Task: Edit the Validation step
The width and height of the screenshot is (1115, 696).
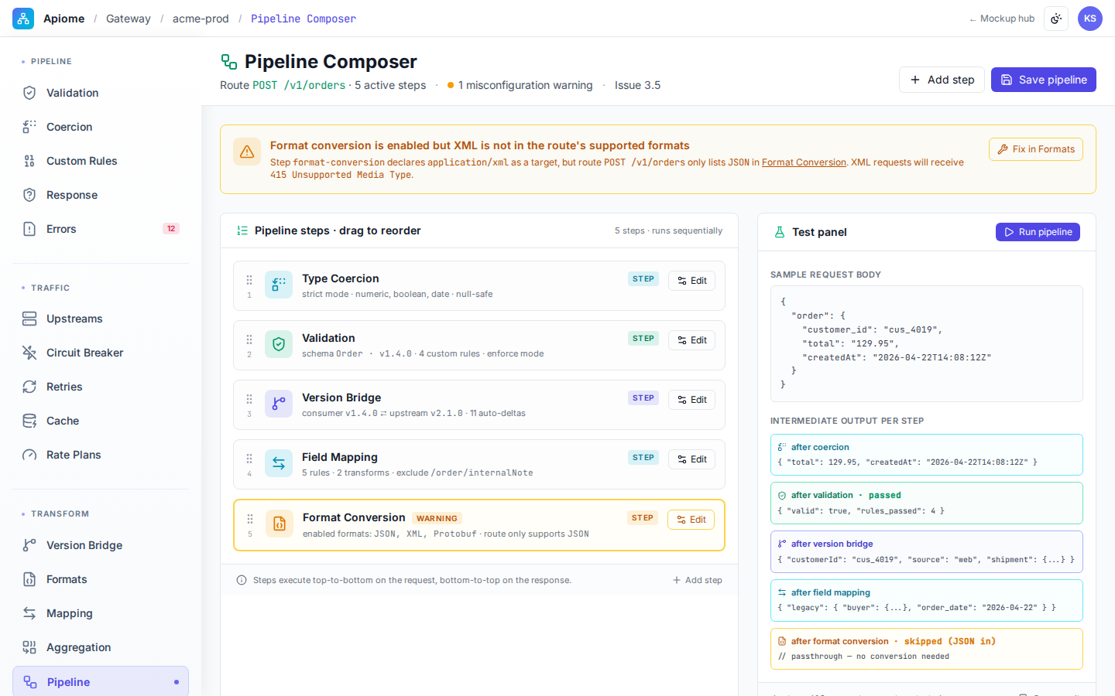Action: [691, 340]
